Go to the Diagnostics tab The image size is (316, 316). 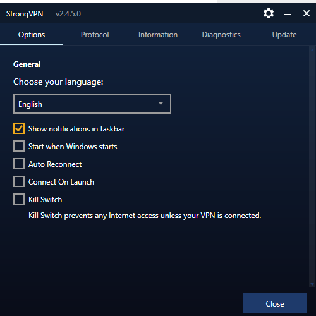pos(221,35)
